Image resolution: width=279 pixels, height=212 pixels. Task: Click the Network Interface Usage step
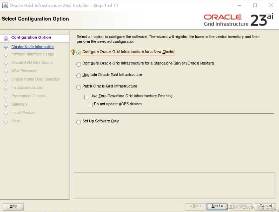coord(33,54)
